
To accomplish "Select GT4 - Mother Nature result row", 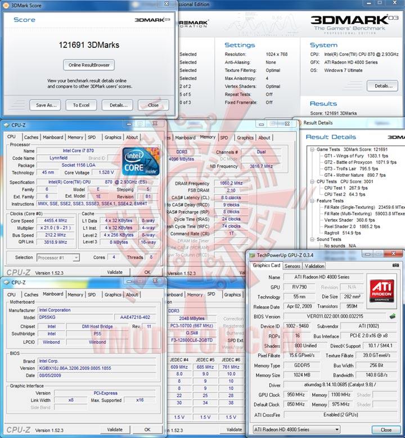I will [354, 175].
